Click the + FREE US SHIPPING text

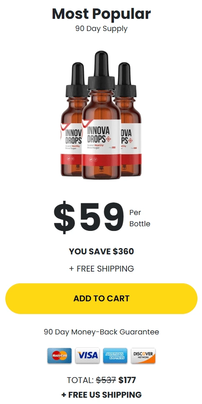(101, 394)
